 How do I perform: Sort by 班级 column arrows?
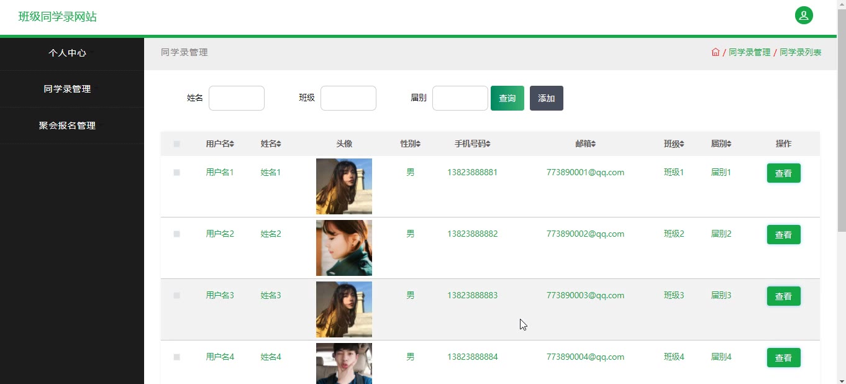pyautogui.click(x=681, y=144)
